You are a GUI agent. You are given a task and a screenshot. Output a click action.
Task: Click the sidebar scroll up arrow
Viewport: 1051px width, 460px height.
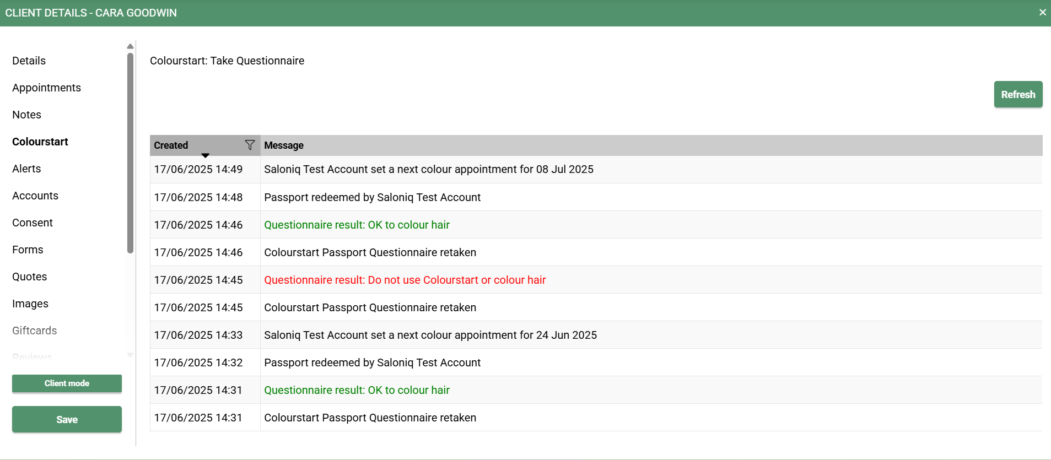click(x=130, y=46)
